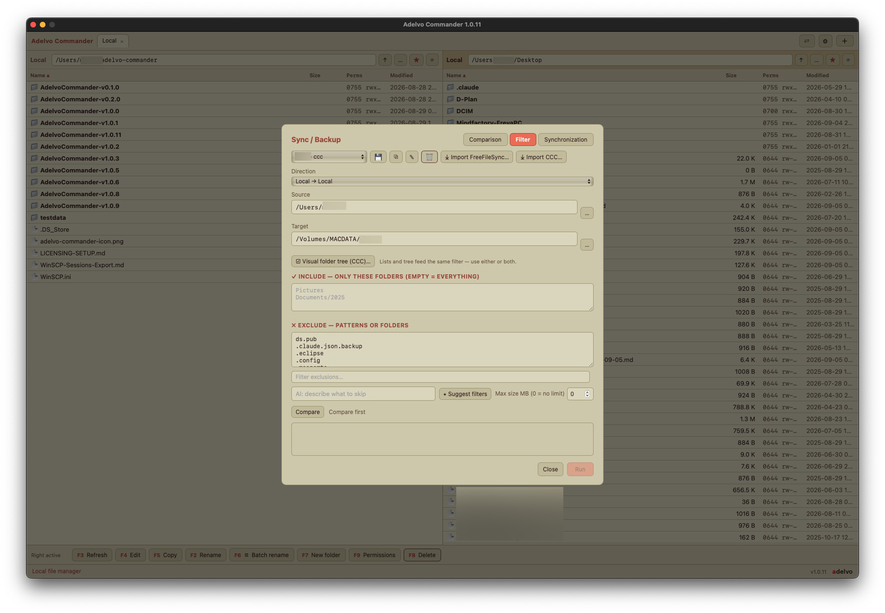Toggle the Visual folder tree (CCC) button

coord(333,261)
